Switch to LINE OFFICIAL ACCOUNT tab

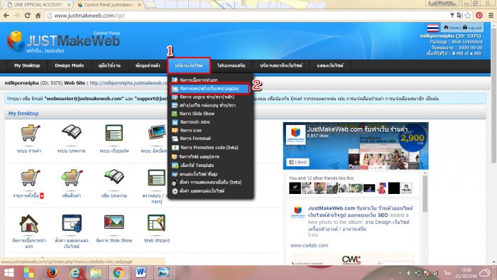38,5
